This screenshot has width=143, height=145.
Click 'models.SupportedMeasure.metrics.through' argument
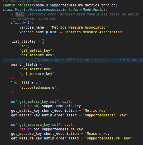[76, 5]
